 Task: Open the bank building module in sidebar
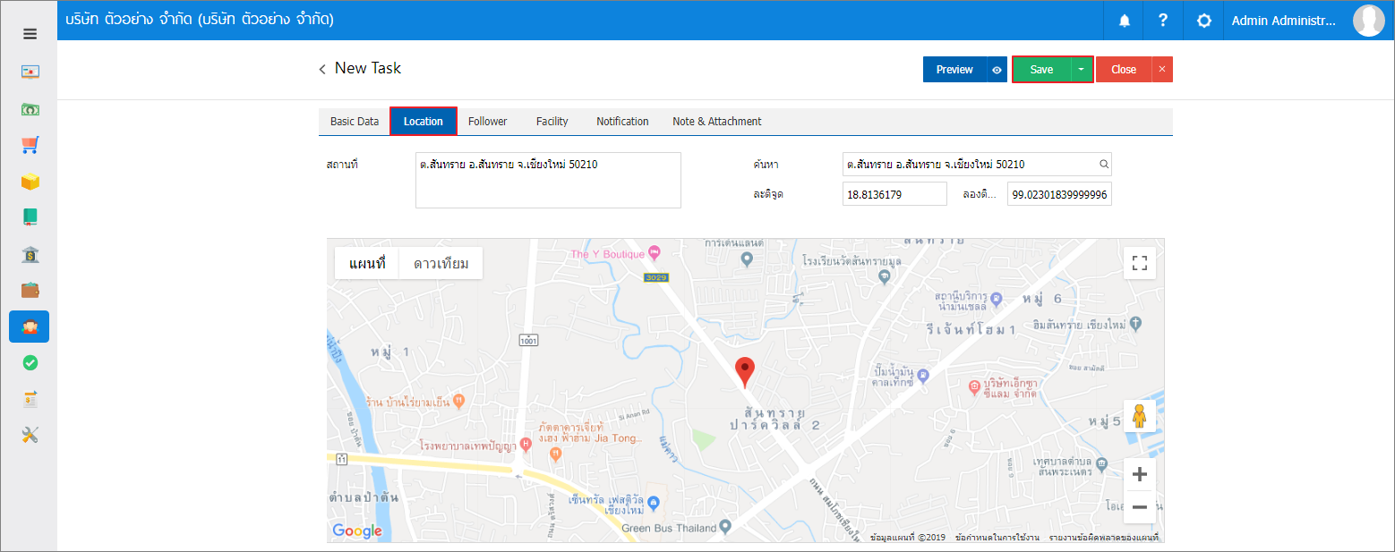30,255
